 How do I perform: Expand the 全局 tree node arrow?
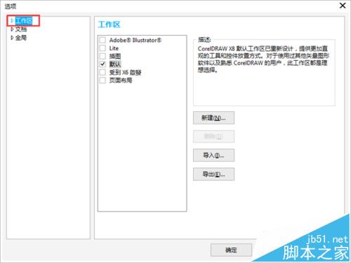click(x=12, y=38)
